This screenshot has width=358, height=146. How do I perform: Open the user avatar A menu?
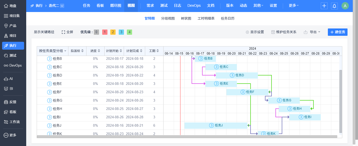point(345,6)
